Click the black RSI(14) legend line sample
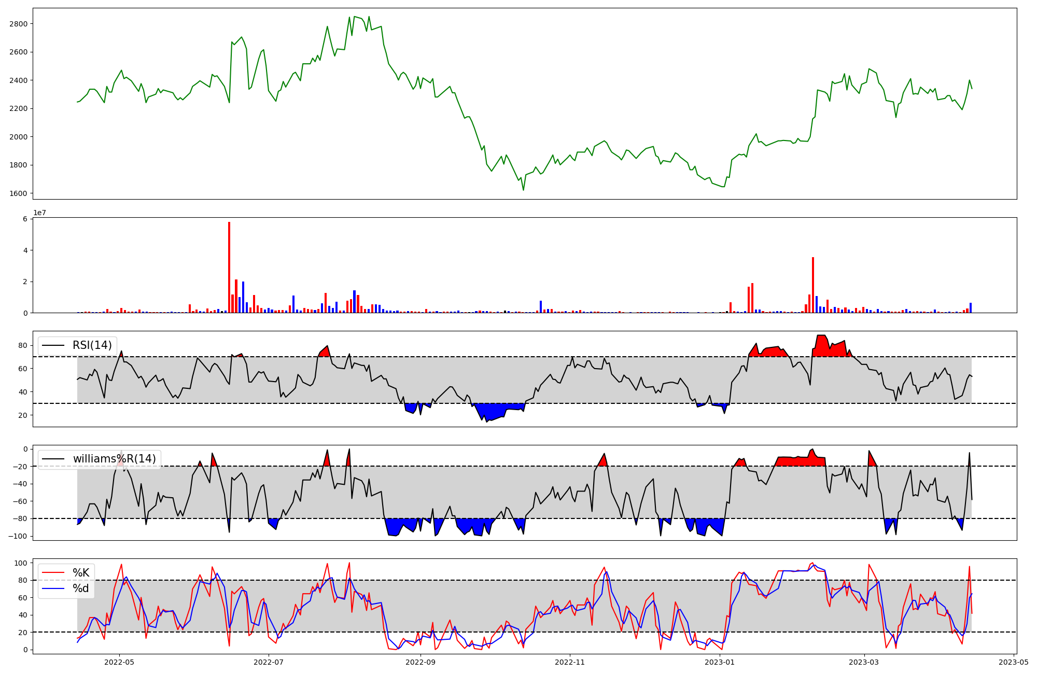 pyautogui.click(x=53, y=345)
